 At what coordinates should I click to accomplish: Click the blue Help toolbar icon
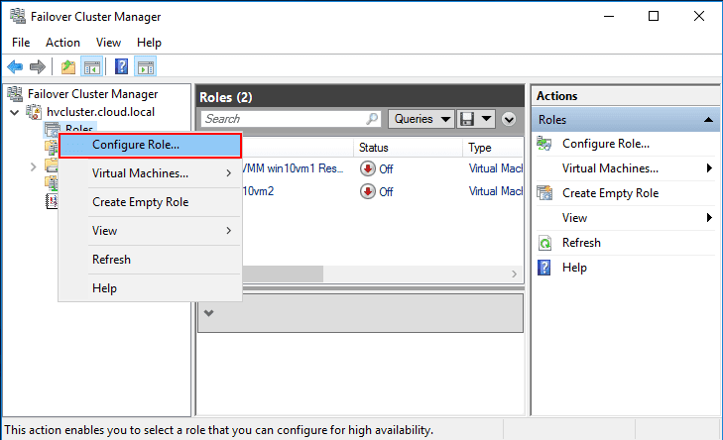click(121, 67)
